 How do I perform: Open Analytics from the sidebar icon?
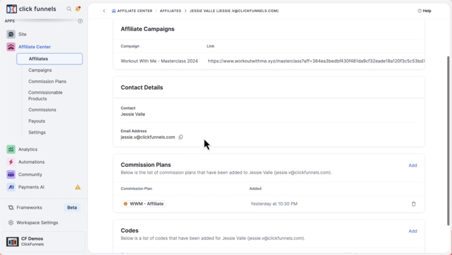11,149
